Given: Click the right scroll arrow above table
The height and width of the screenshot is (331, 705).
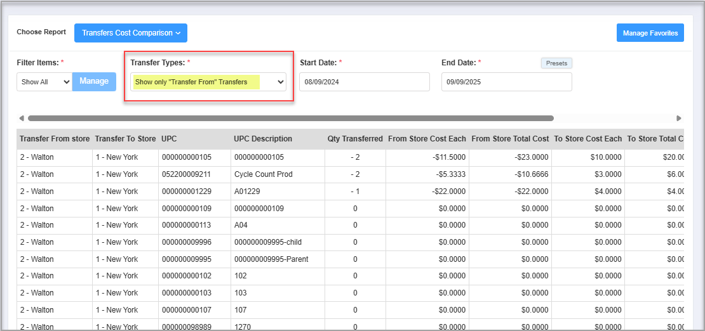Looking at the screenshot, I should point(678,118).
